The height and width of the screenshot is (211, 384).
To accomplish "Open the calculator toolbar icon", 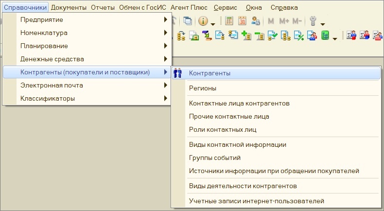I will pyautogui.click(x=229, y=21).
